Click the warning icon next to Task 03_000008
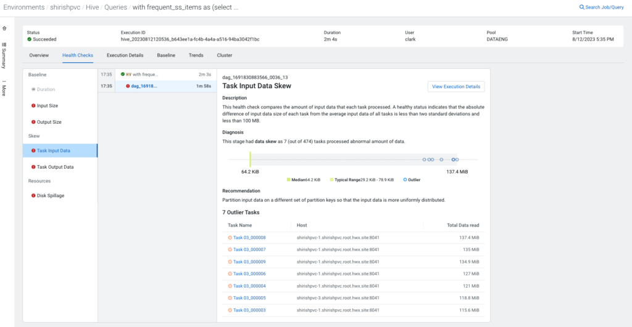The height and width of the screenshot is (327, 632). (230, 237)
